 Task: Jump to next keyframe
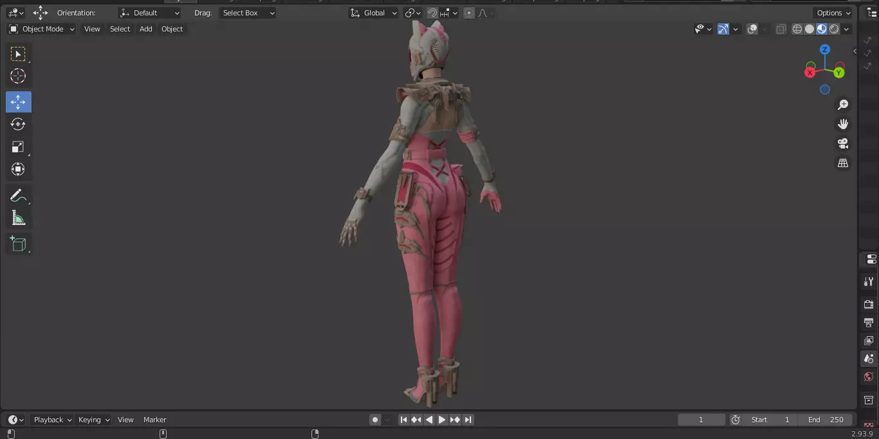(x=455, y=420)
